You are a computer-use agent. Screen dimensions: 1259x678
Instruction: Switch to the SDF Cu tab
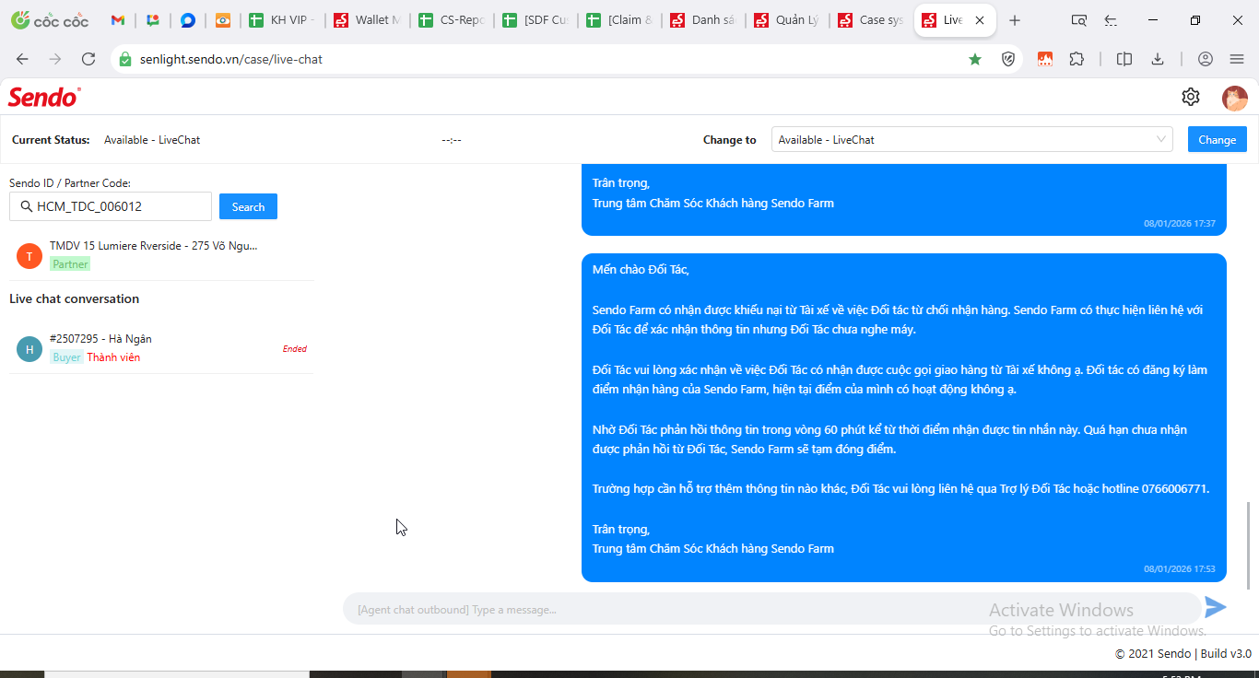click(535, 20)
